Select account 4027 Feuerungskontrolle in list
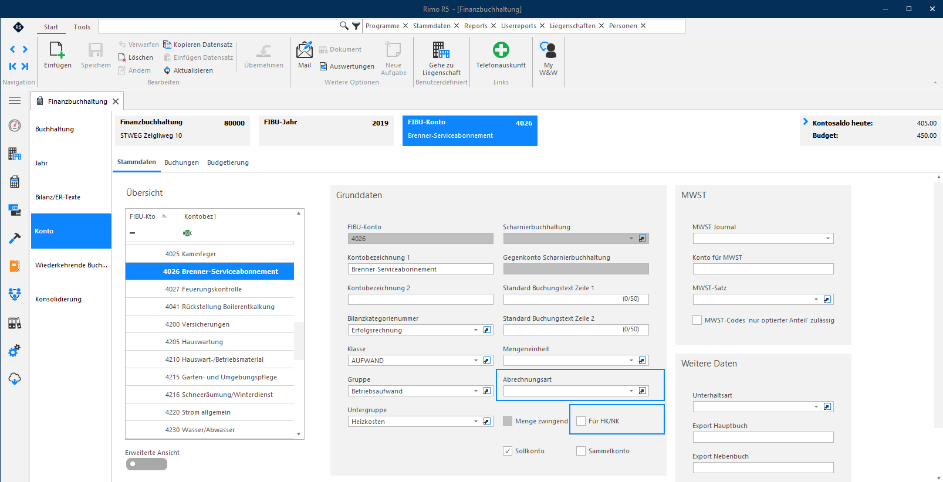 [209, 289]
